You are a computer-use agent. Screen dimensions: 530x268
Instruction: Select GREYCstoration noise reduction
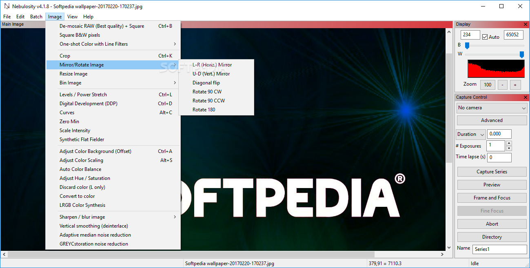(113, 244)
